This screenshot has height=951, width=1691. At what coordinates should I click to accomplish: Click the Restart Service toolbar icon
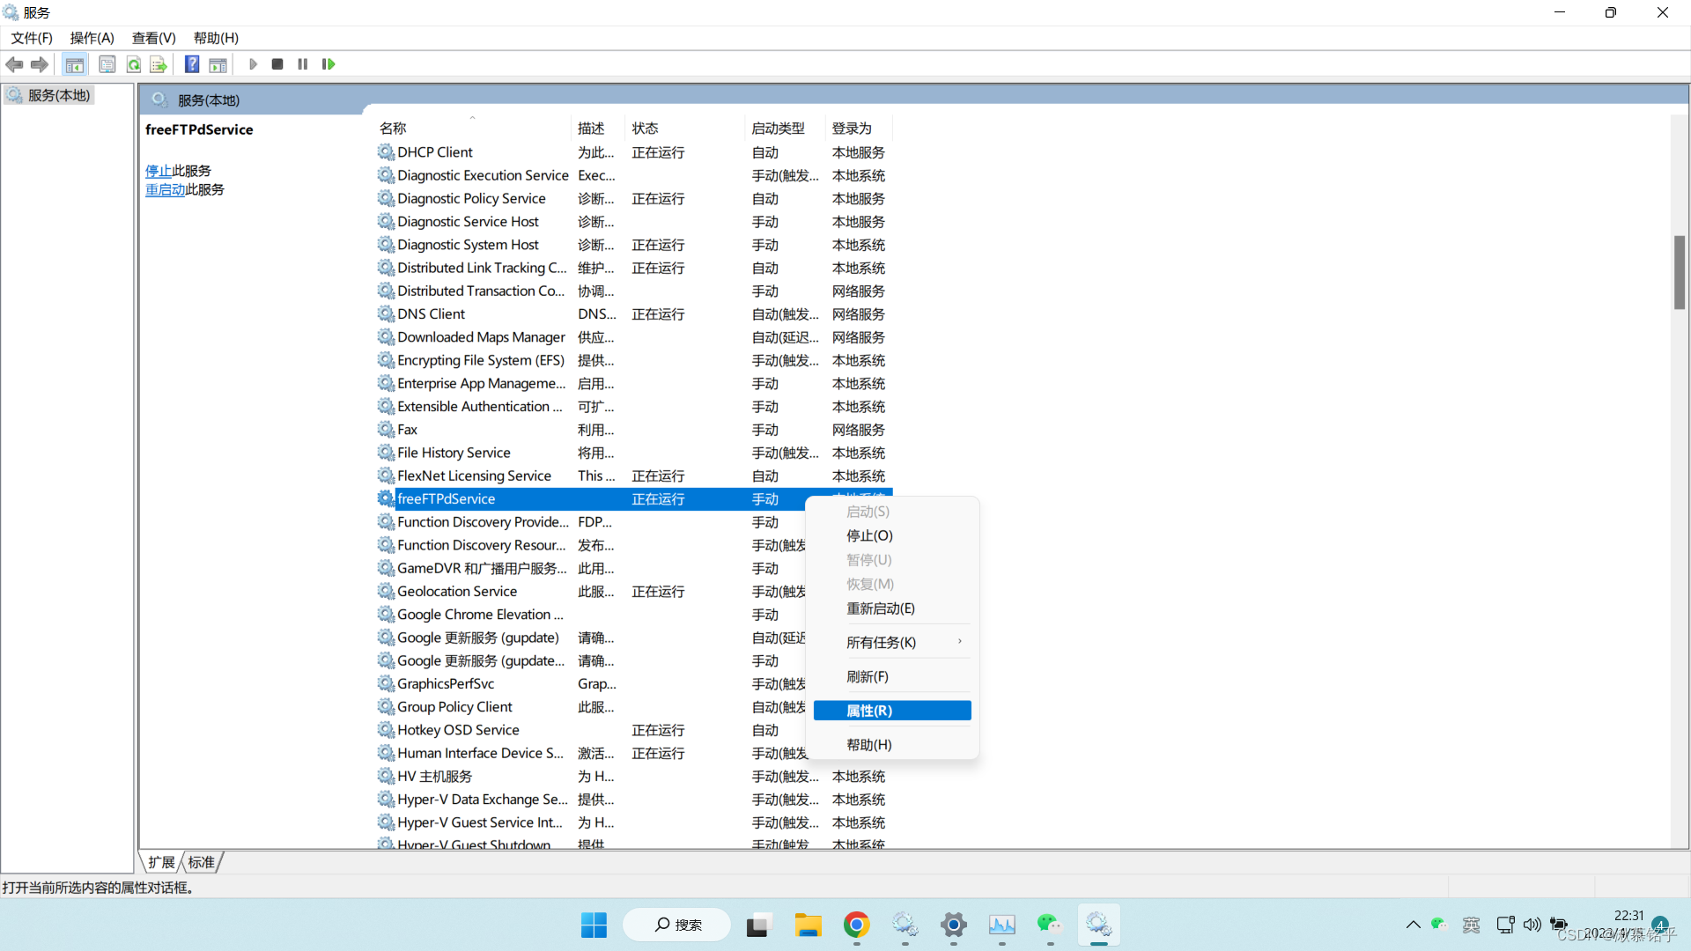329,64
